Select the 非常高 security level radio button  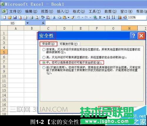pos(44,50)
